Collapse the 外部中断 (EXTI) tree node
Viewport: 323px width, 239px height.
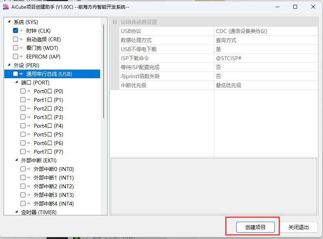17,160
